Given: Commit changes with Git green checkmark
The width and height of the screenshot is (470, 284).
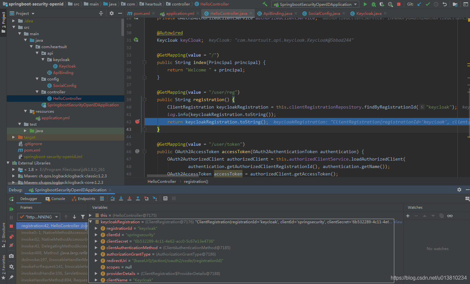Looking at the screenshot, I should [x=428, y=4].
